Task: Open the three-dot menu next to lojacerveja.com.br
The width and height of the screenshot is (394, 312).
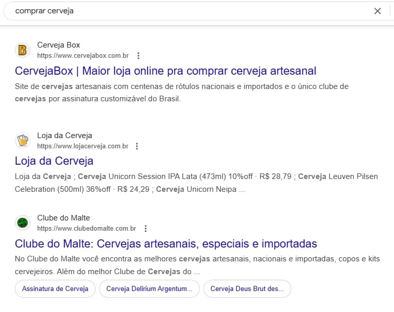Action: point(137,146)
